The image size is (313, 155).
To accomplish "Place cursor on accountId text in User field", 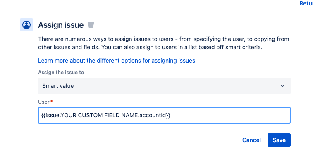I will (153, 115).
